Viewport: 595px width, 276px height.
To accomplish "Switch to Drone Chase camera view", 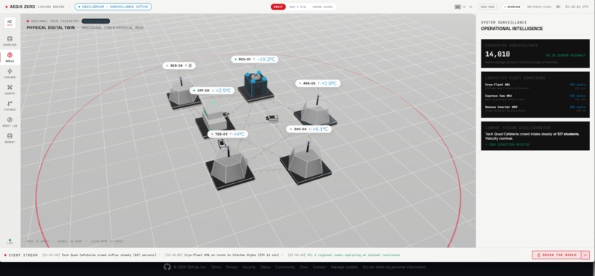I will tap(323, 7).
